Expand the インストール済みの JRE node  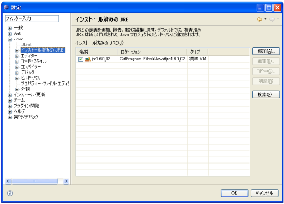[x=17, y=50]
